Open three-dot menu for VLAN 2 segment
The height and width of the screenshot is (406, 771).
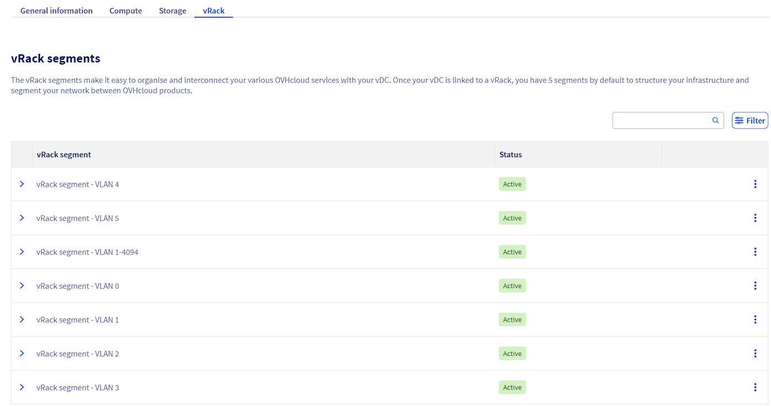point(755,354)
